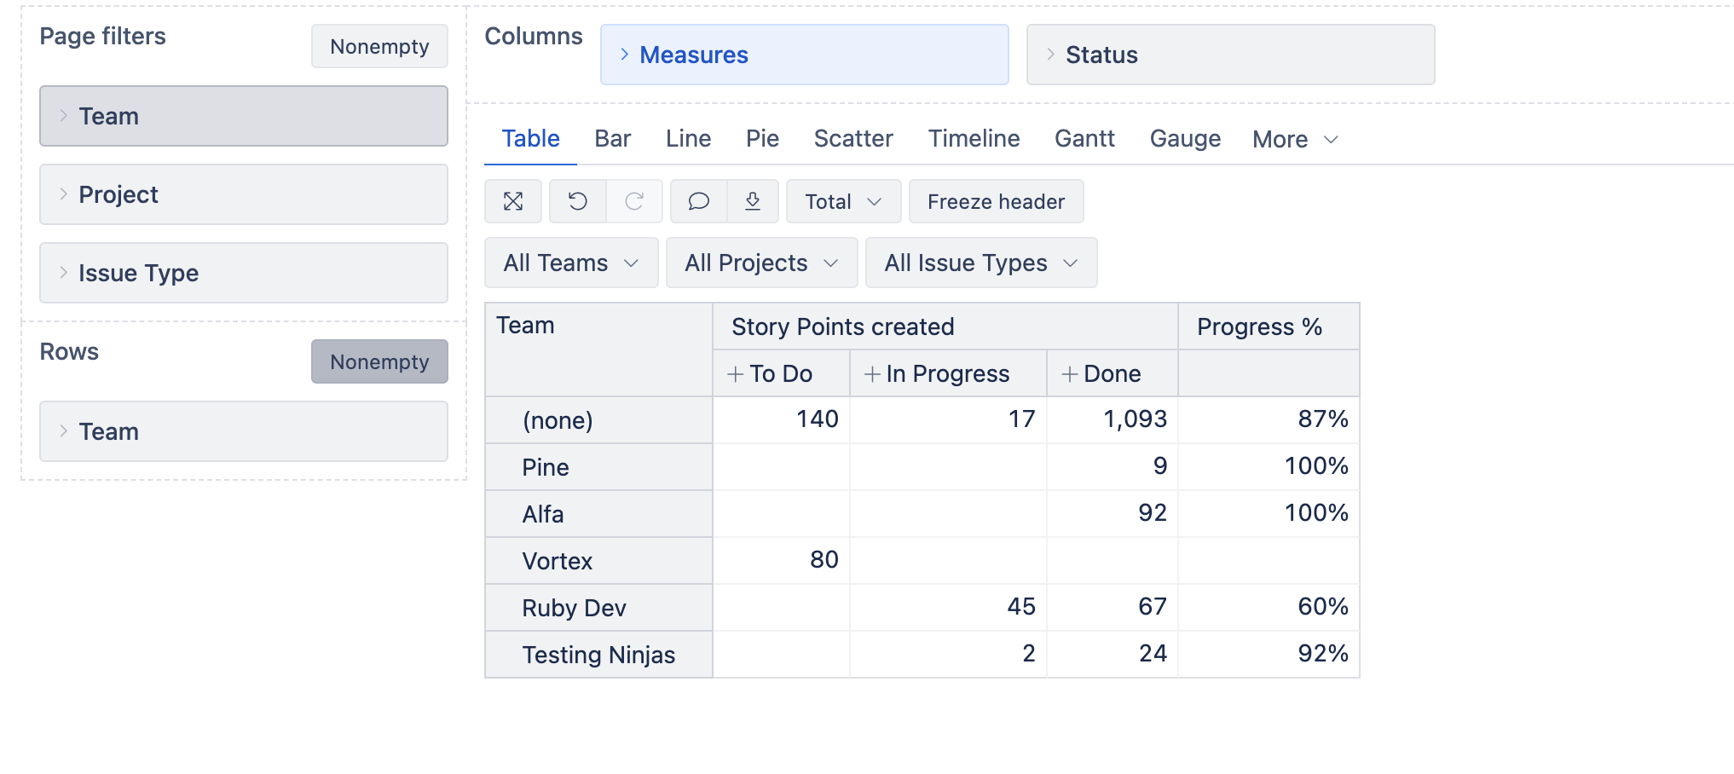Open the comment bubble icon
The image size is (1734, 774).
(x=699, y=201)
